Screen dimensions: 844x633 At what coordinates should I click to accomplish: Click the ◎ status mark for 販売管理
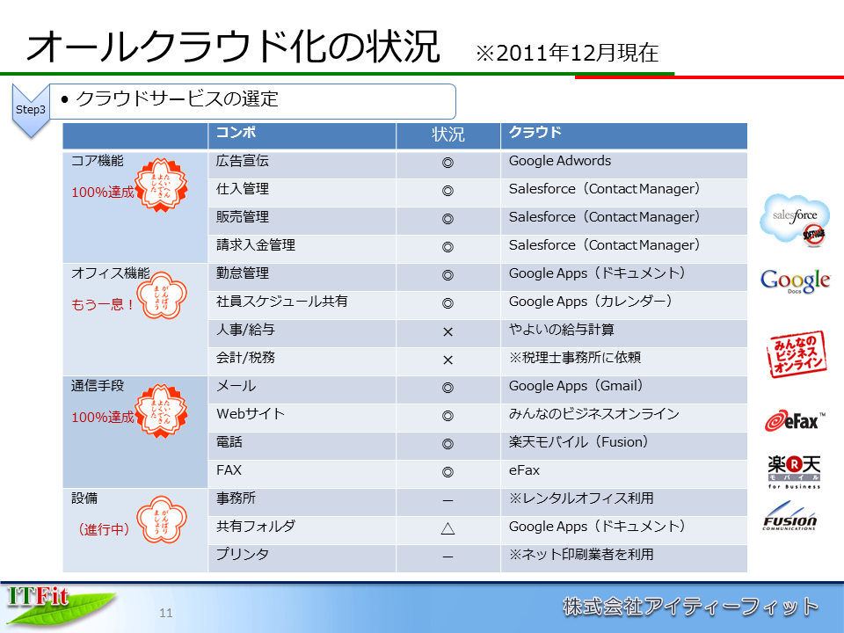pyautogui.click(x=447, y=219)
